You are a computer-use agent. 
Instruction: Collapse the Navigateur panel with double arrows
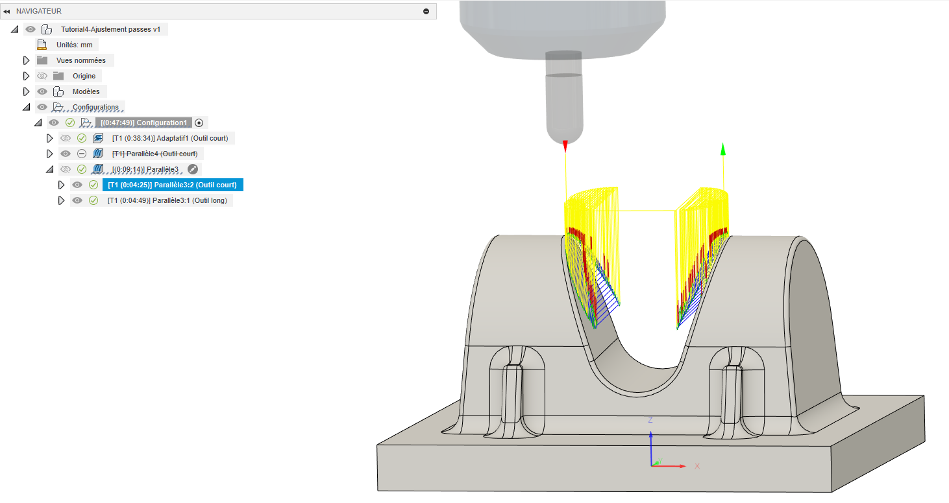[x=6, y=12]
